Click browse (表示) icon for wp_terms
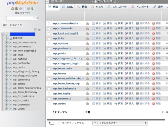The image size is (168, 127). (x=93, y=74)
